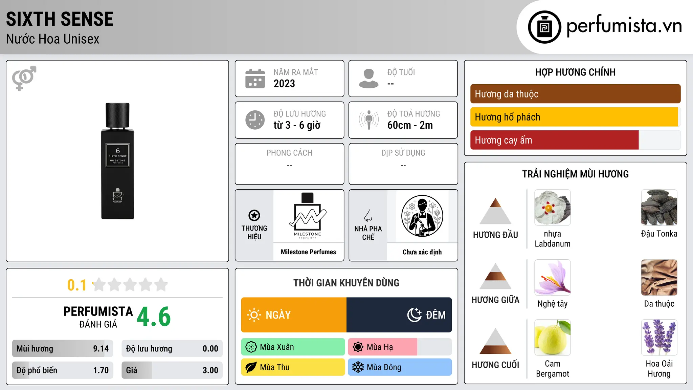Click the clock icon beside Độ lưu hương
This screenshot has height=390, width=693.
[x=255, y=120]
